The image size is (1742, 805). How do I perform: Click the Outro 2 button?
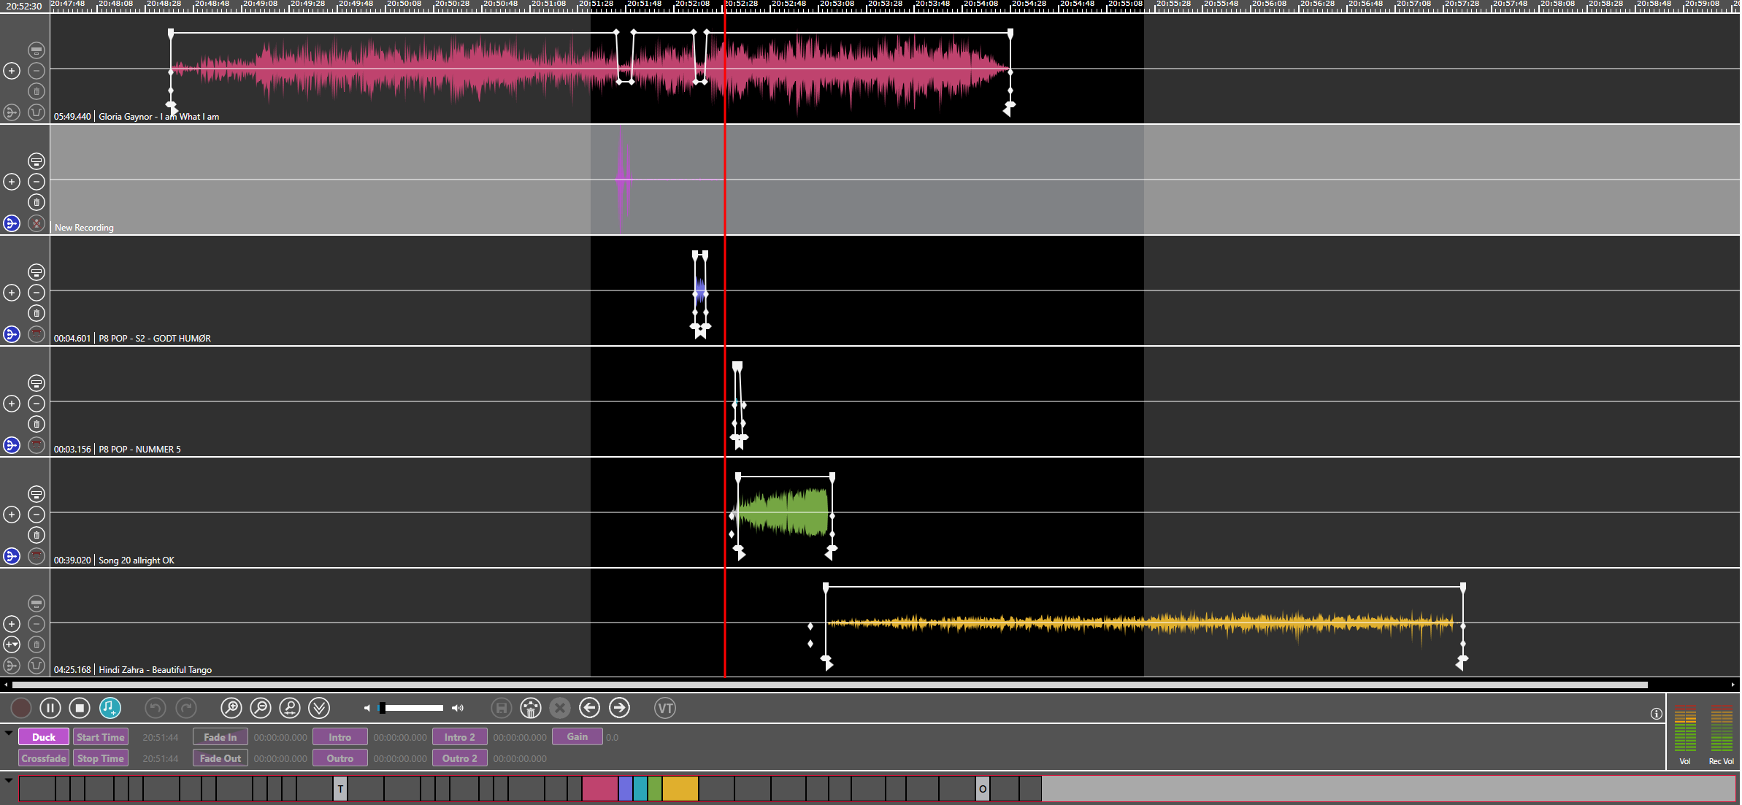(x=459, y=758)
